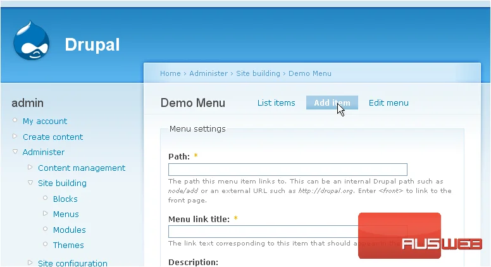491x267 pixels.
Task: Click the Demo Menu page heading
Action: 193,103
